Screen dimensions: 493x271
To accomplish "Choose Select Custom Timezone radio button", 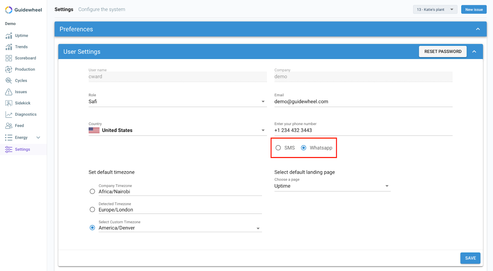I will coord(92,228).
